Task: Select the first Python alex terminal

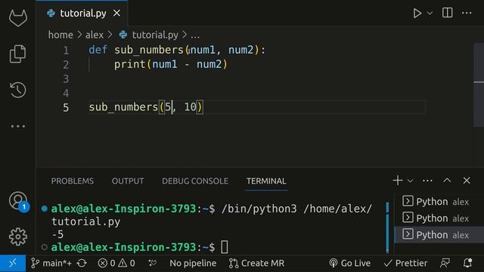Action: click(x=439, y=202)
